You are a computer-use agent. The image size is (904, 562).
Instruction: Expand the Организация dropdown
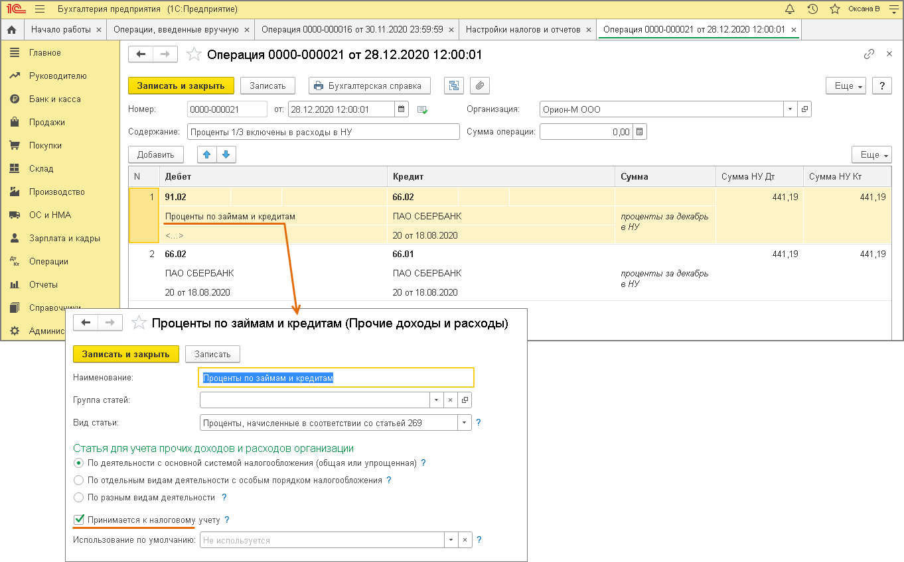(790, 109)
